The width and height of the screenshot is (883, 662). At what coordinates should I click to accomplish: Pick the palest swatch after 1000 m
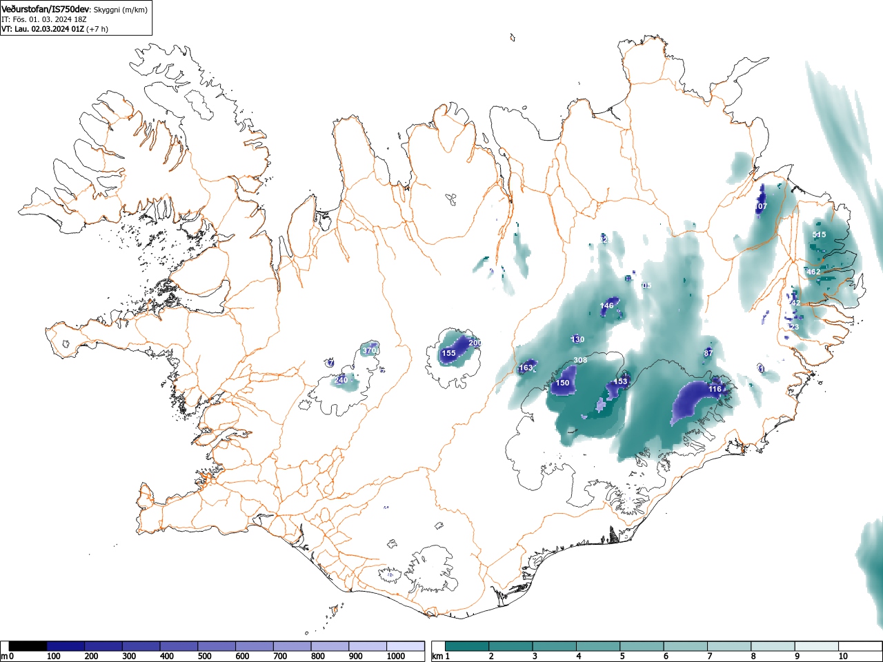(406, 646)
